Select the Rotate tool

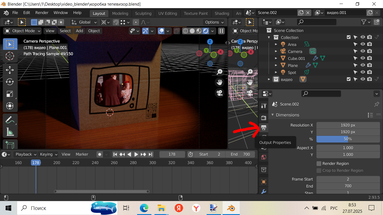10,82
